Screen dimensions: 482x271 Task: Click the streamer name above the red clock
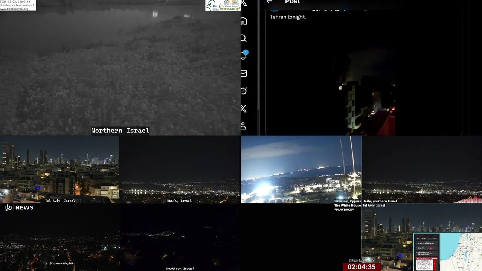pos(361,260)
